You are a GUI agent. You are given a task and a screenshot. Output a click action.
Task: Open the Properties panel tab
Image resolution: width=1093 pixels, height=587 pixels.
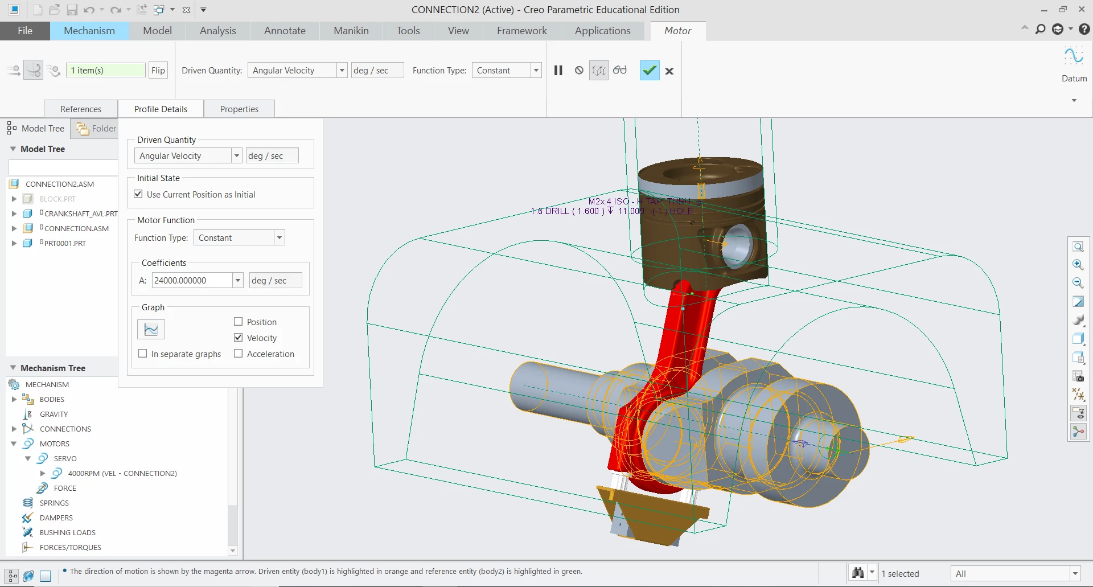click(239, 109)
